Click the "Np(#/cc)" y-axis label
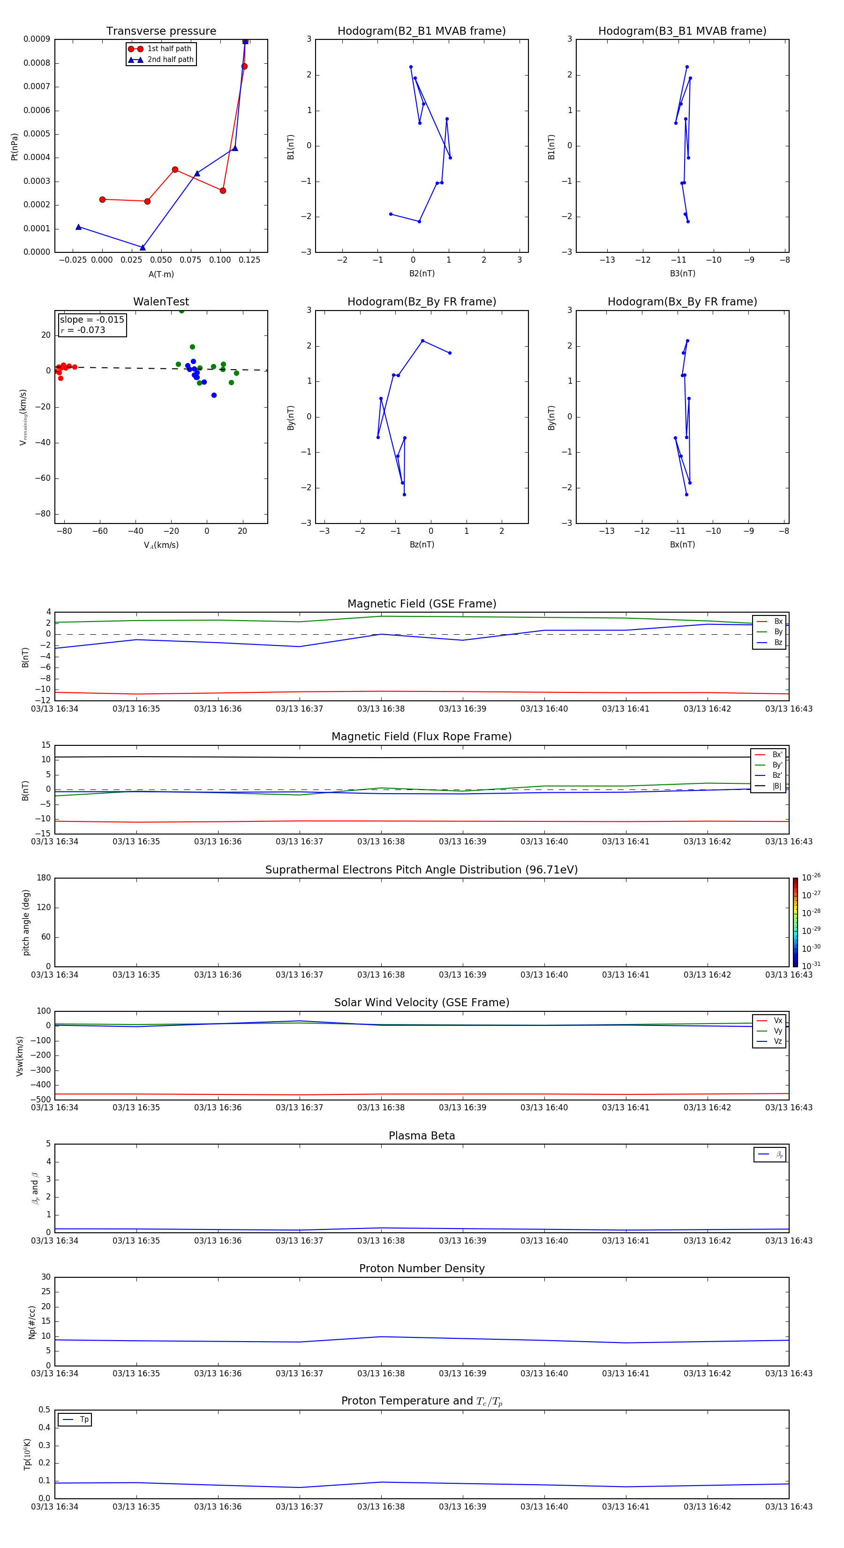 tap(32, 1322)
